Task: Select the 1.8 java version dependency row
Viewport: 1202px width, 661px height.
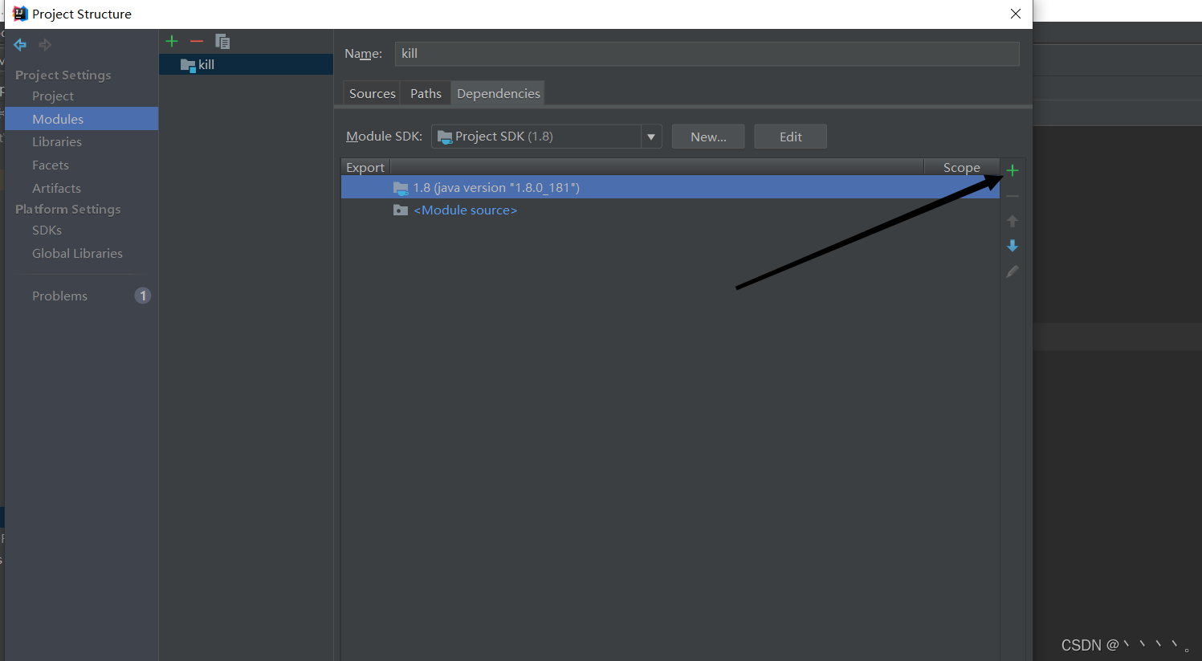Action: point(670,187)
